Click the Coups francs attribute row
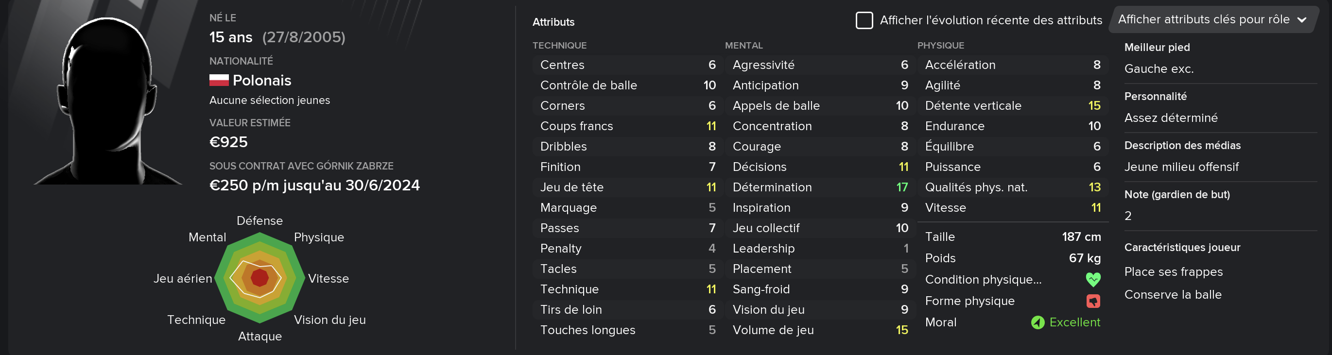 tap(627, 126)
